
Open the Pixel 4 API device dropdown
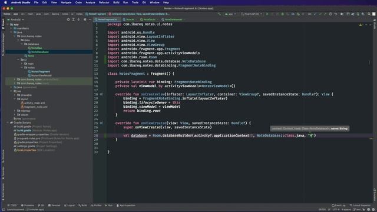pos(252,14)
